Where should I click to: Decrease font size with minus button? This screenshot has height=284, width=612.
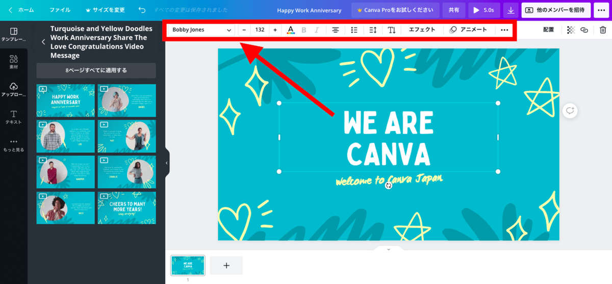click(x=244, y=30)
